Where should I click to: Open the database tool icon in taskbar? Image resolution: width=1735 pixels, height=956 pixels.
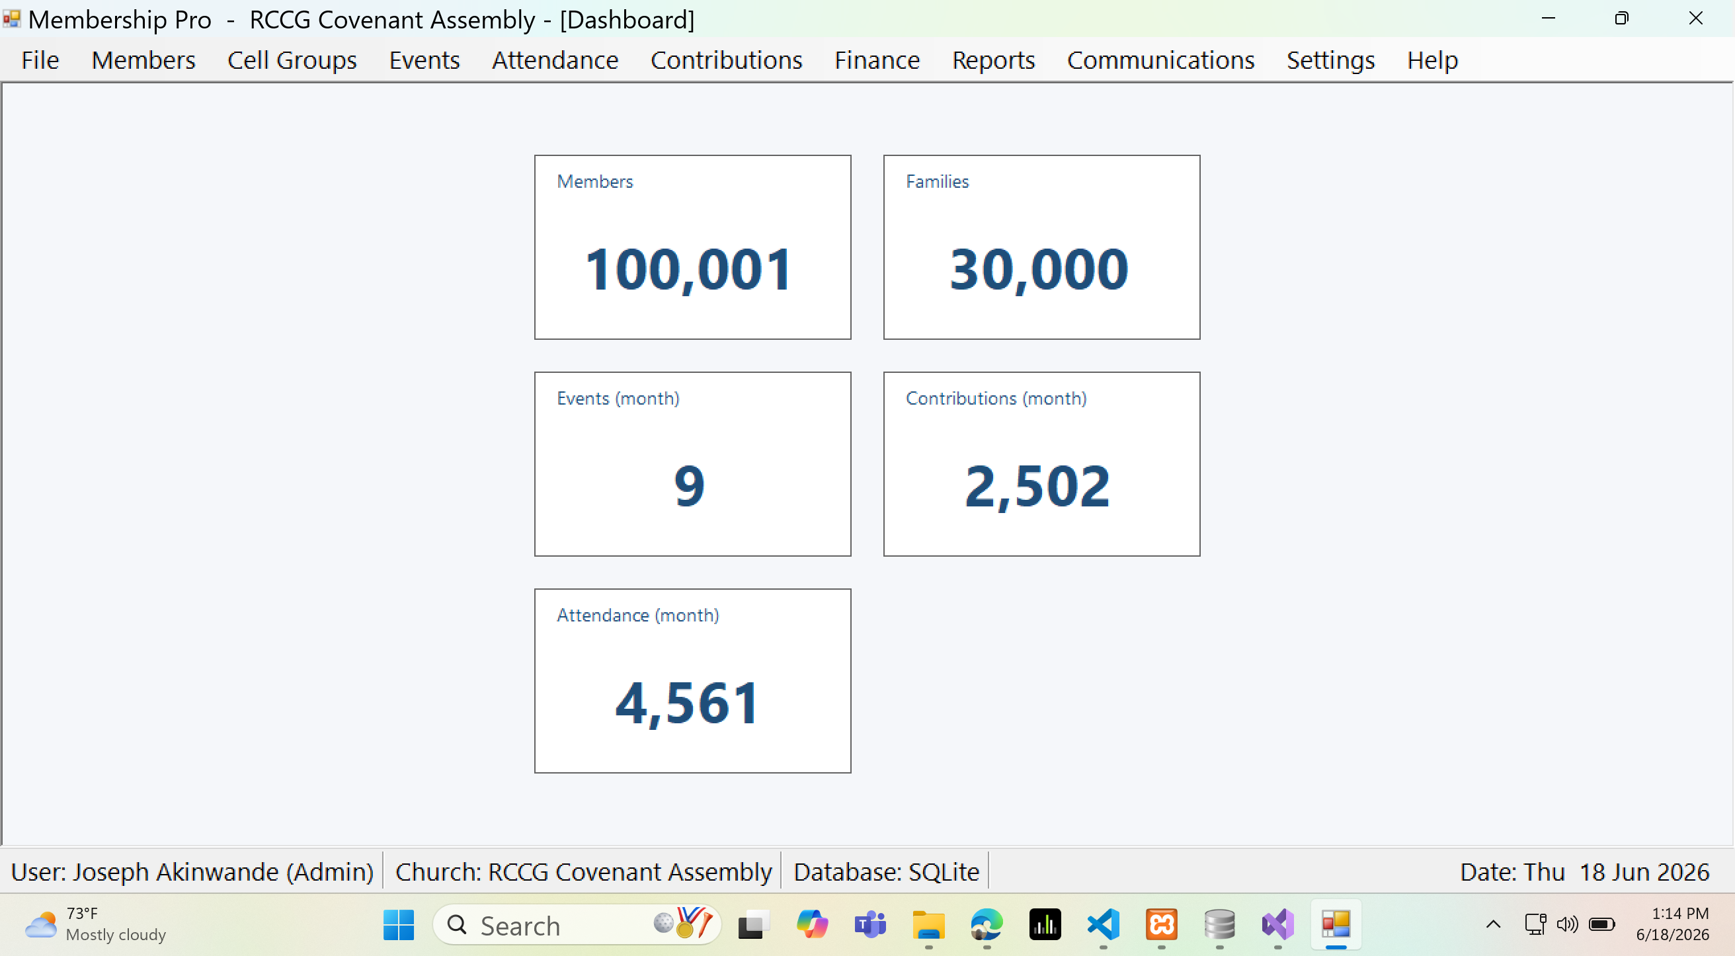coord(1220,925)
